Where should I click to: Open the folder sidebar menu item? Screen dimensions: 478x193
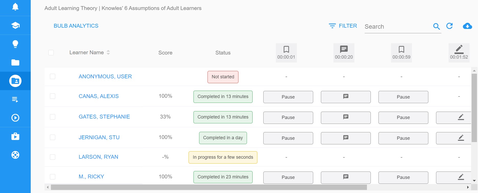(x=15, y=62)
